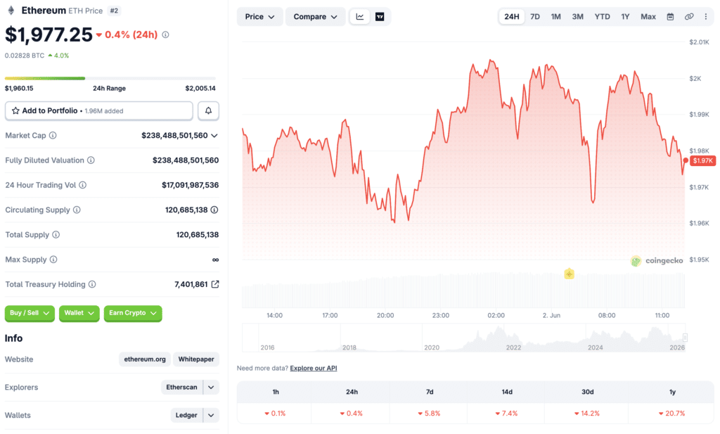Open external link icon beside 7,401,861
The width and height of the screenshot is (720, 434).
point(215,284)
